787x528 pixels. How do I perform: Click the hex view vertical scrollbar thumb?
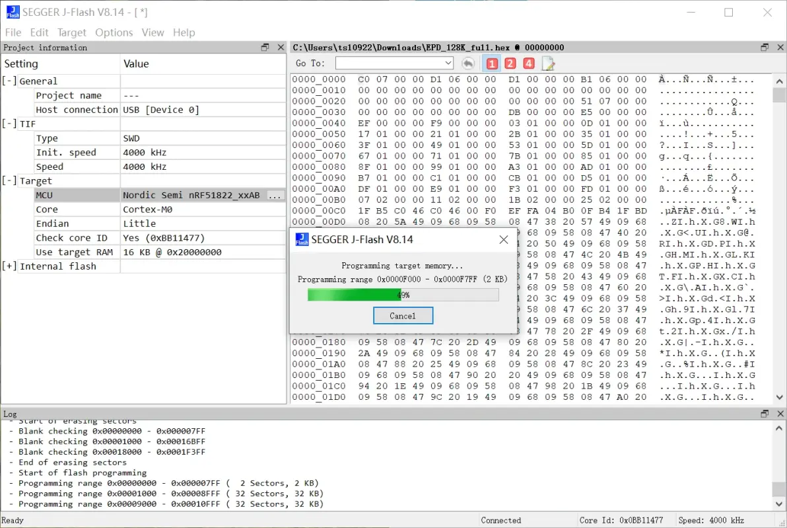[x=779, y=95]
